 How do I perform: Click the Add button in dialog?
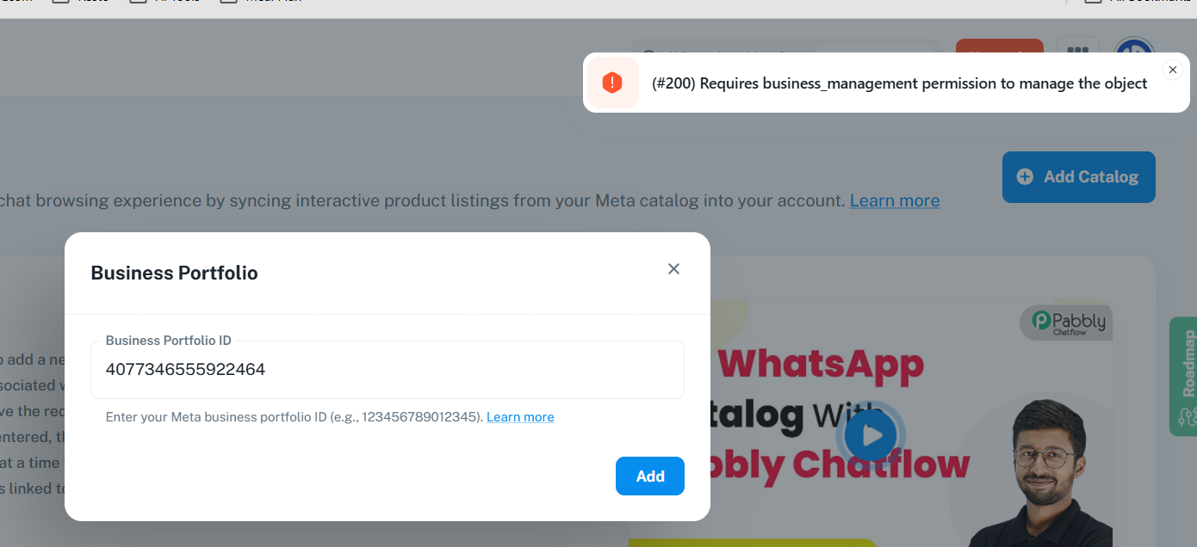tap(650, 476)
